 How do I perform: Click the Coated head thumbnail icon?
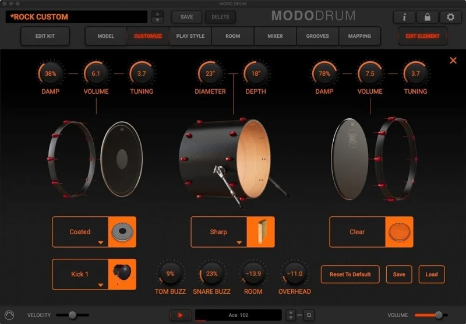point(122,232)
